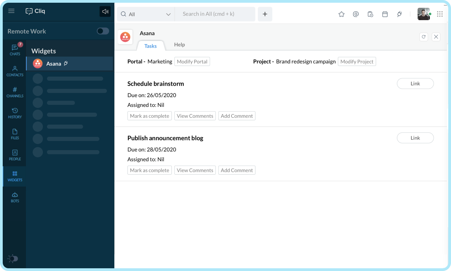The image size is (451, 271).
Task: Click the Cliq logo
Action: point(35,11)
